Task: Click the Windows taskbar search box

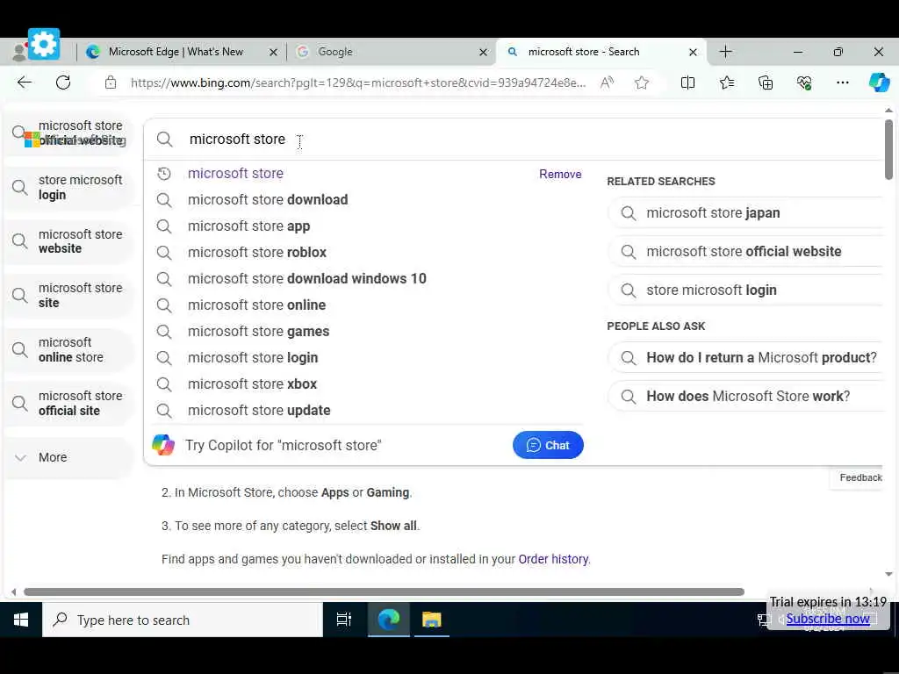Action: 183,620
